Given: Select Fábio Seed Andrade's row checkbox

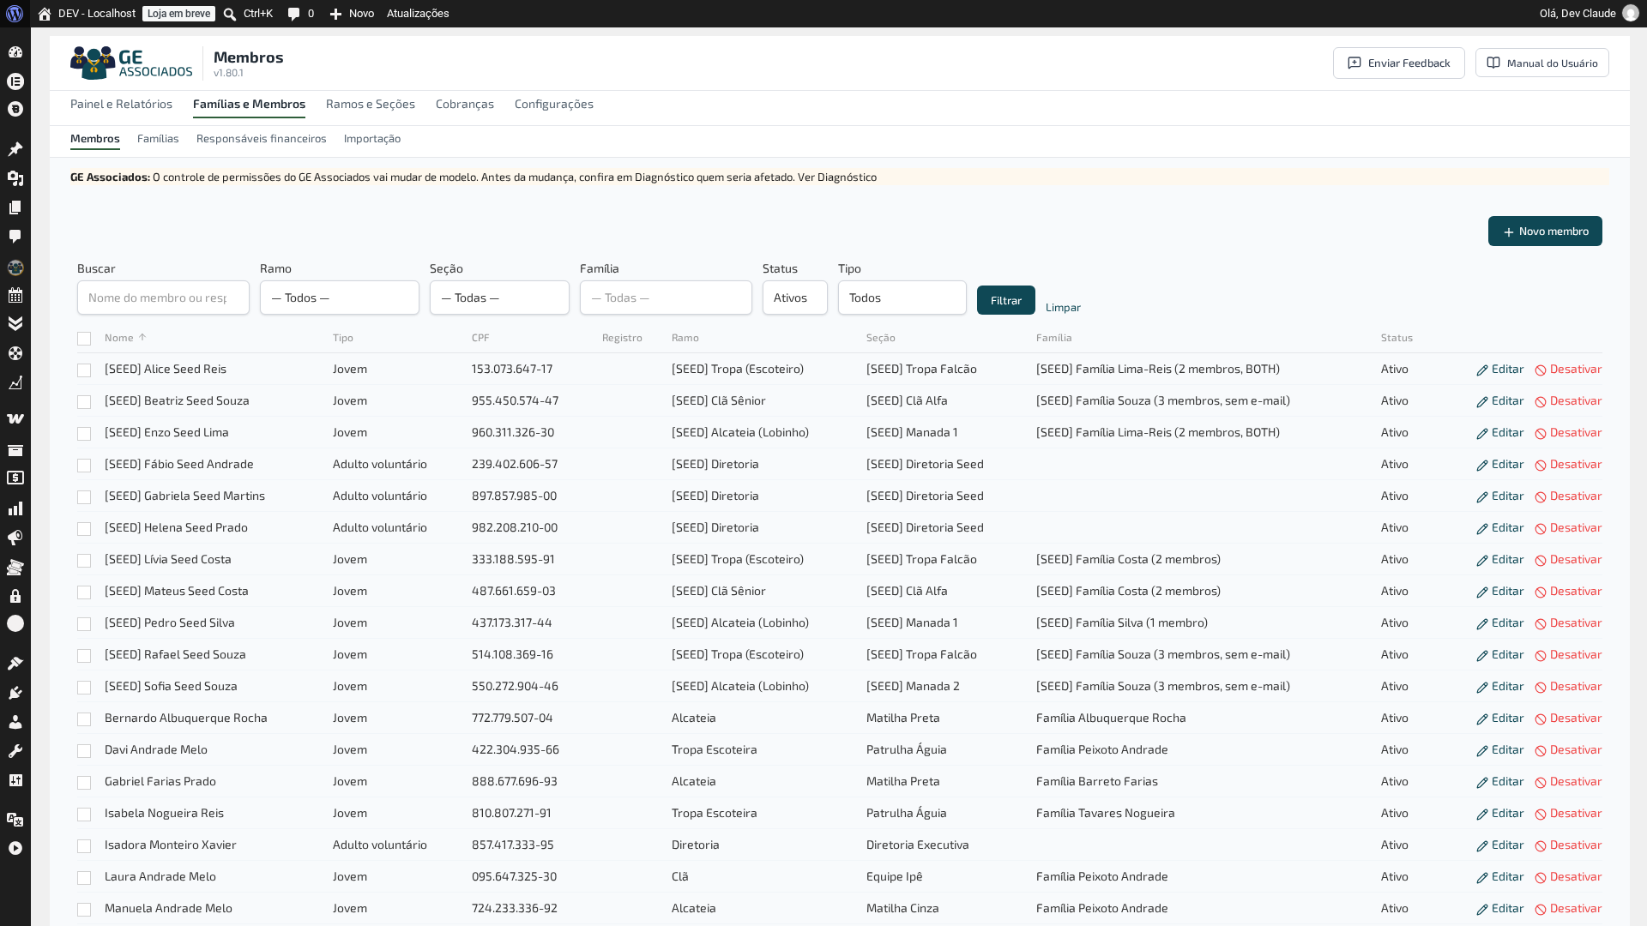Looking at the screenshot, I should (x=84, y=466).
